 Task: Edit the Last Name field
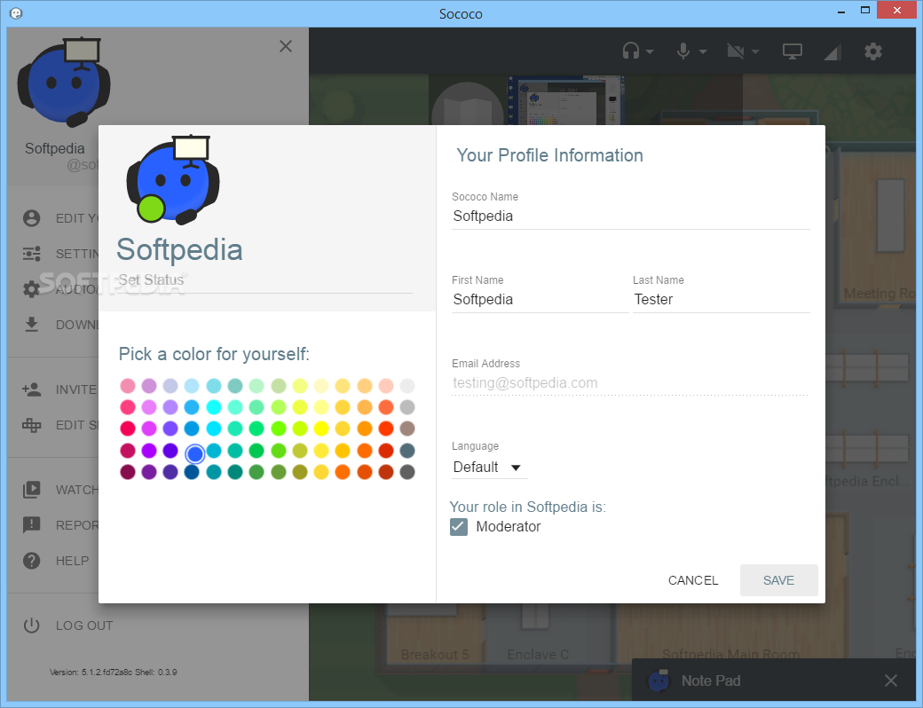[x=721, y=300]
